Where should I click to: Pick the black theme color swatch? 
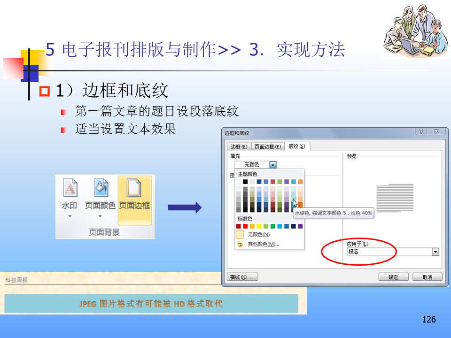(x=245, y=182)
